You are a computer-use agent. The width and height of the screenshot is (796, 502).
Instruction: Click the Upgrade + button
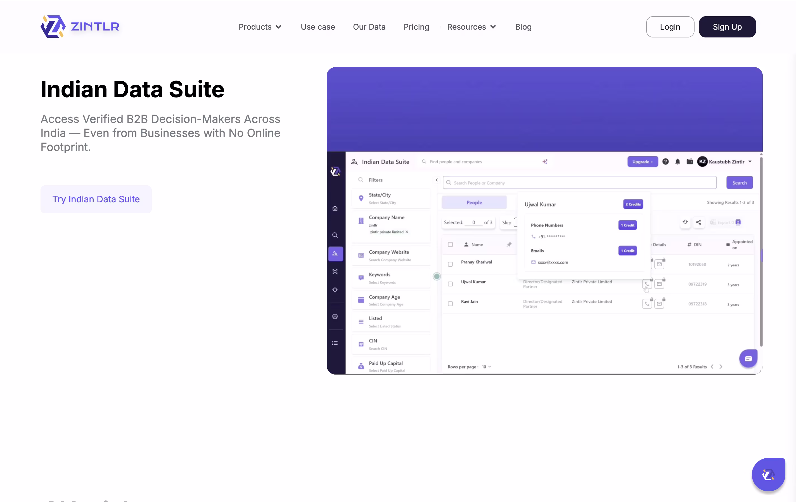click(x=643, y=162)
